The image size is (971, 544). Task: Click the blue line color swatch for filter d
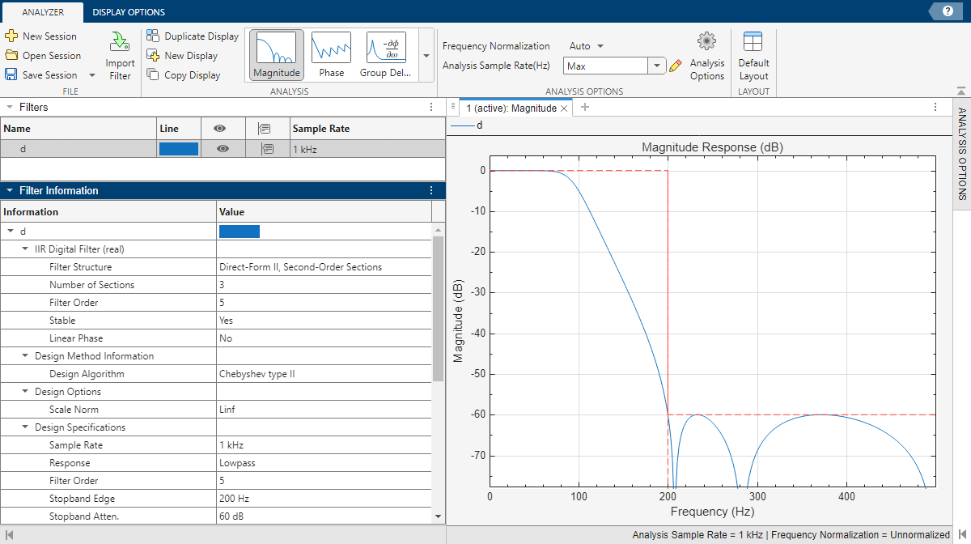(177, 148)
